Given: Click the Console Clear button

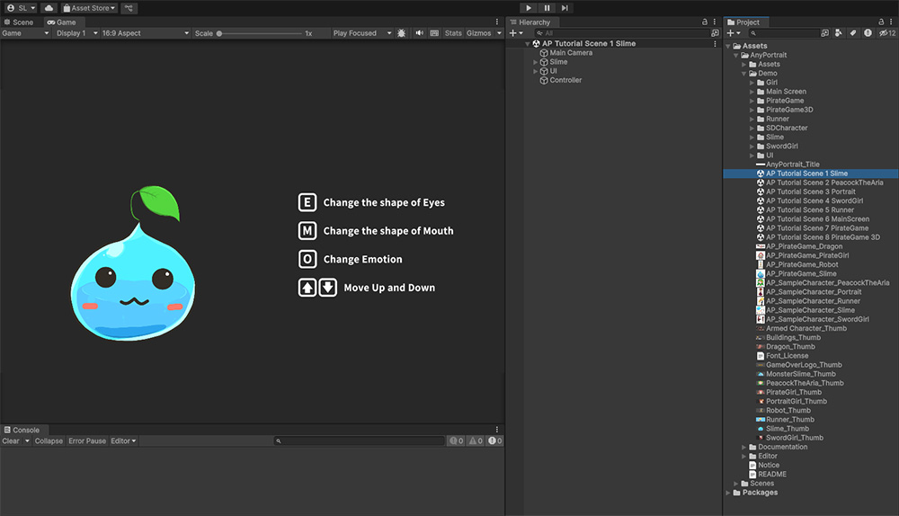Looking at the screenshot, I should click(11, 440).
